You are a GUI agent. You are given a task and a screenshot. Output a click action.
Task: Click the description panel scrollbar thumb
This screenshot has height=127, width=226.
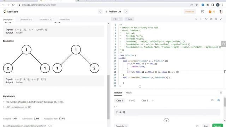pyautogui.click(x=108, y=97)
